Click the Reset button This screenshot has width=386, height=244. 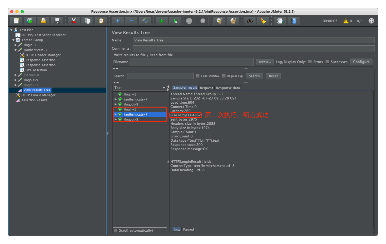pyautogui.click(x=273, y=76)
